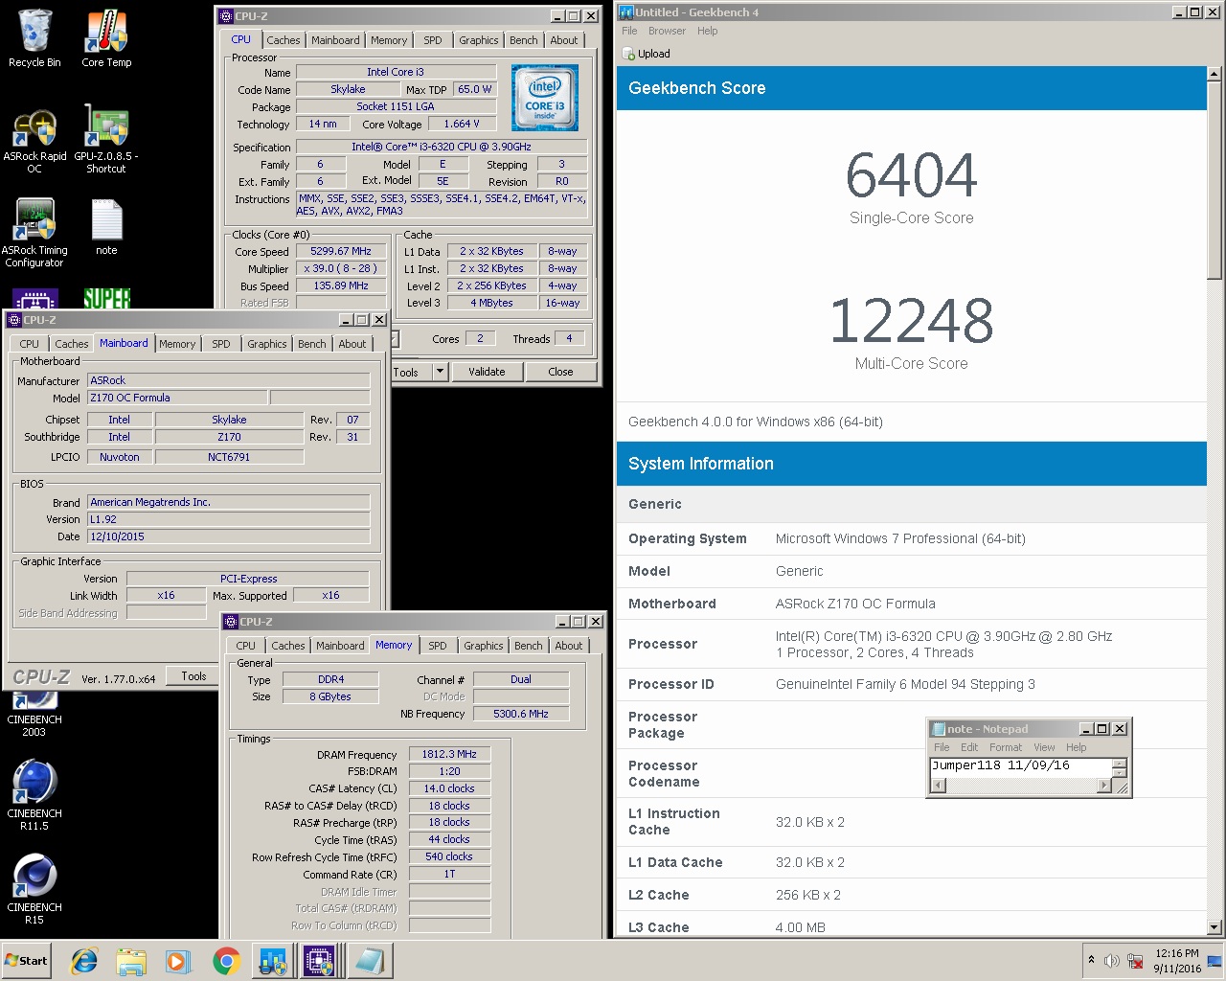Click the Intel Core i3 logo in CPU-Z
This screenshot has width=1226, height=981.
pyautogui.click(x=544, y=98)
